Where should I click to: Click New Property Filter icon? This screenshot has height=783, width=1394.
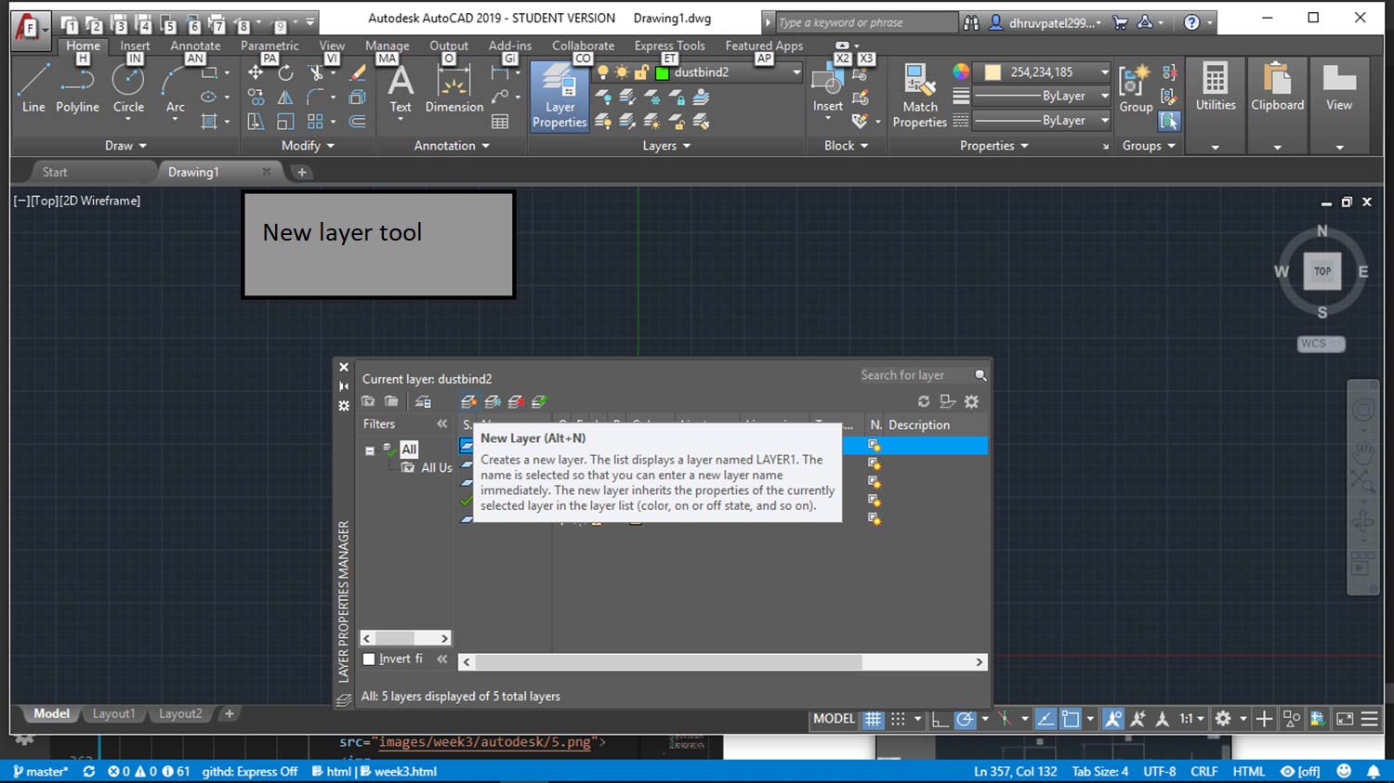coord(368,401)
